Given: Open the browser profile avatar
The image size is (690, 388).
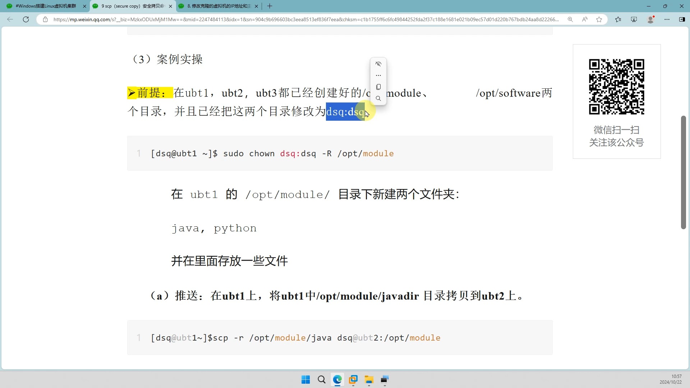Looking at the screenshot, I should click(651, 19).
